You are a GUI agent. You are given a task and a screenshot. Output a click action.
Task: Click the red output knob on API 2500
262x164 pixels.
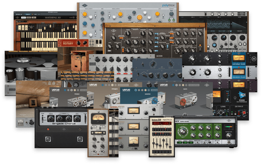coord(244,113)
